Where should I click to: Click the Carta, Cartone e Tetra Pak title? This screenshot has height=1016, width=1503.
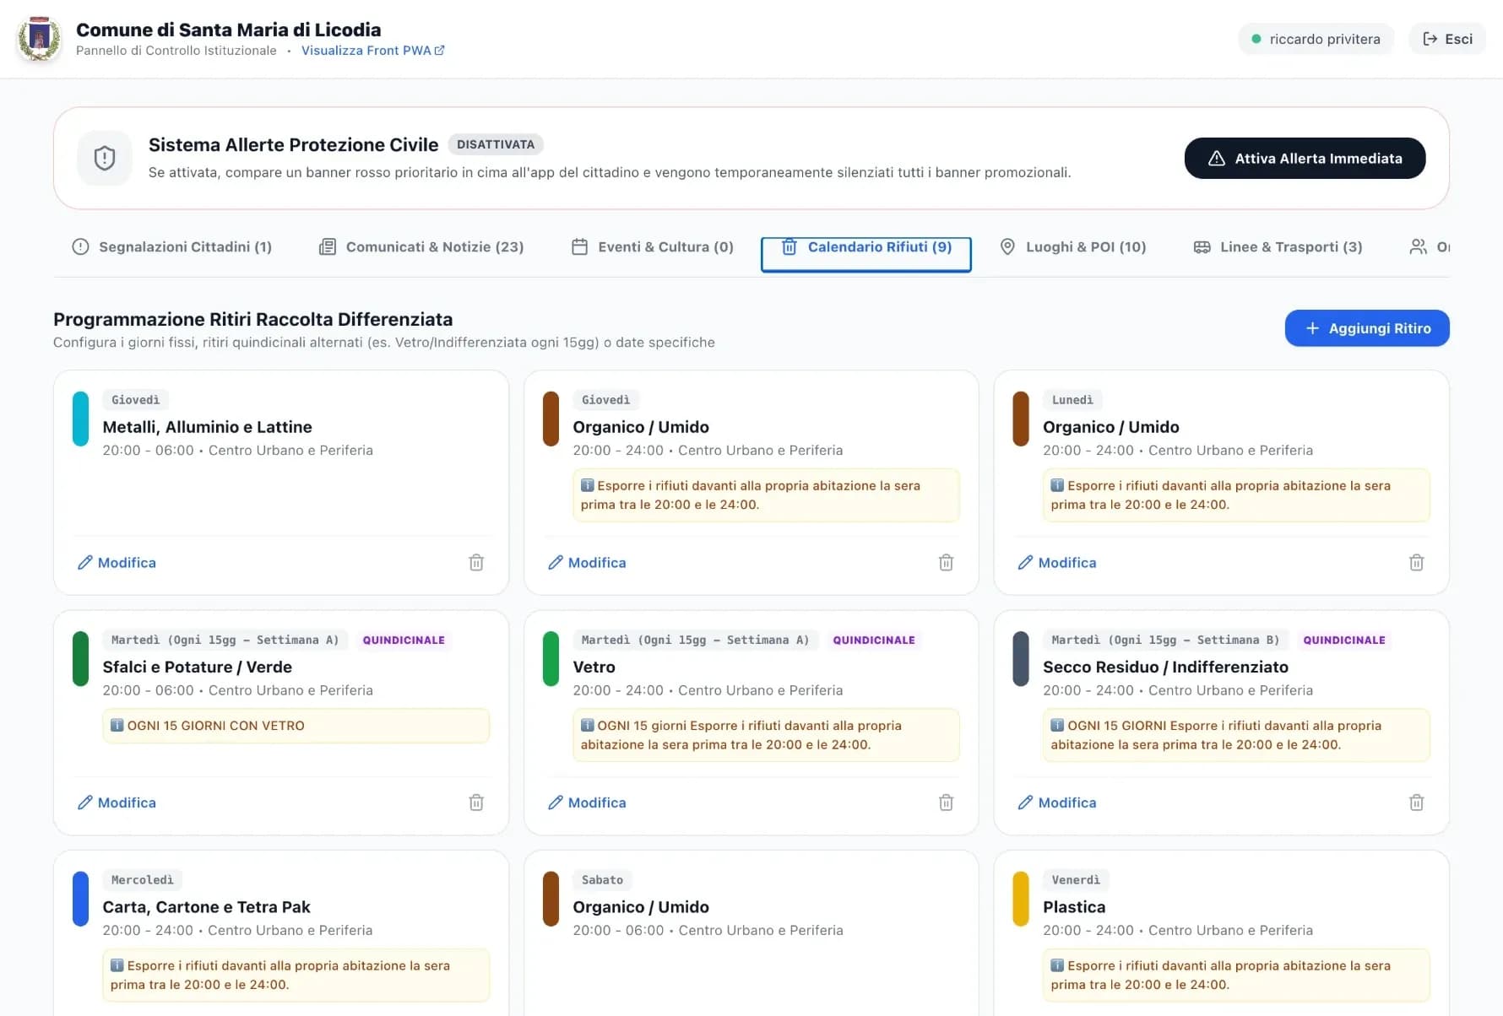[x=207, y=907]
